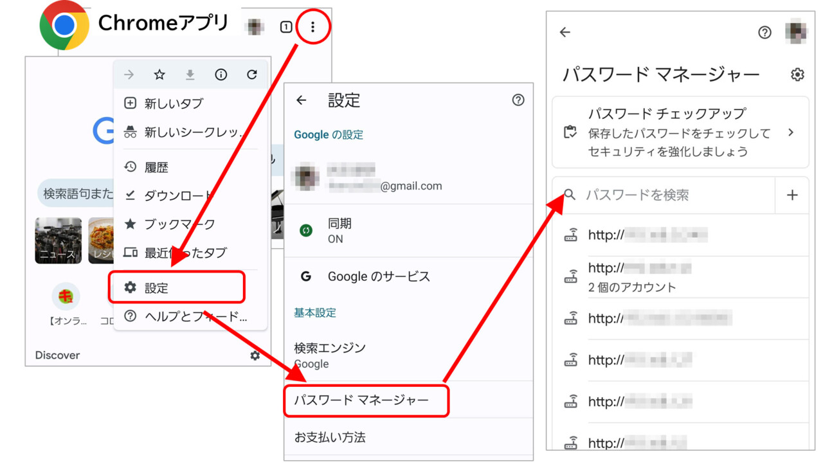Open ブックマーク menu entry
The height and width of the screenshot is (466, 823).
[x=190, y=224]
